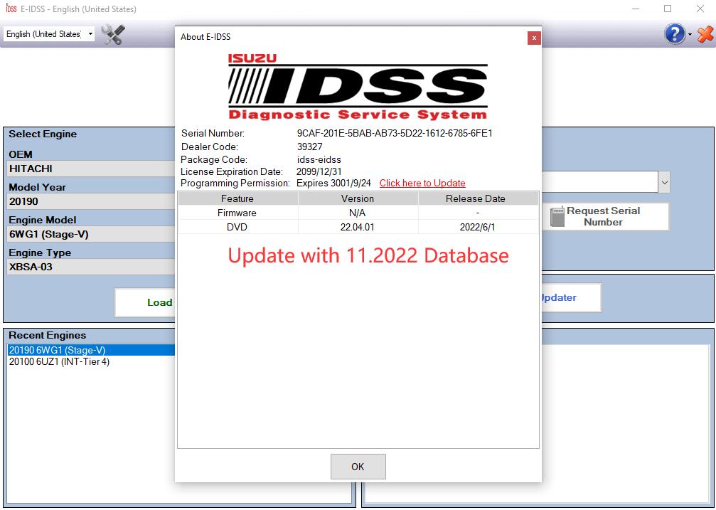Screen dimensions: 716x510
Task: Click the DVD version cell 22.04.01
Action: tap(357, 227)
